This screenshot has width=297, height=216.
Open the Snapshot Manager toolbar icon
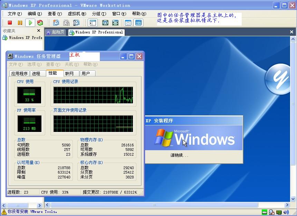[76, 23]
